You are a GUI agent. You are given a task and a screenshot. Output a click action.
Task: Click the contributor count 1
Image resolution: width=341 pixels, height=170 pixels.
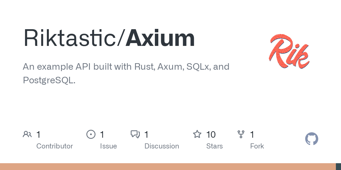coord(38,134)
